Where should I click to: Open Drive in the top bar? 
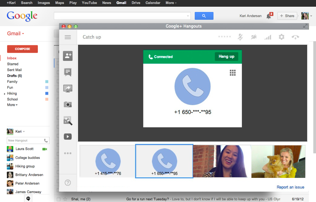tap(136, 3)
